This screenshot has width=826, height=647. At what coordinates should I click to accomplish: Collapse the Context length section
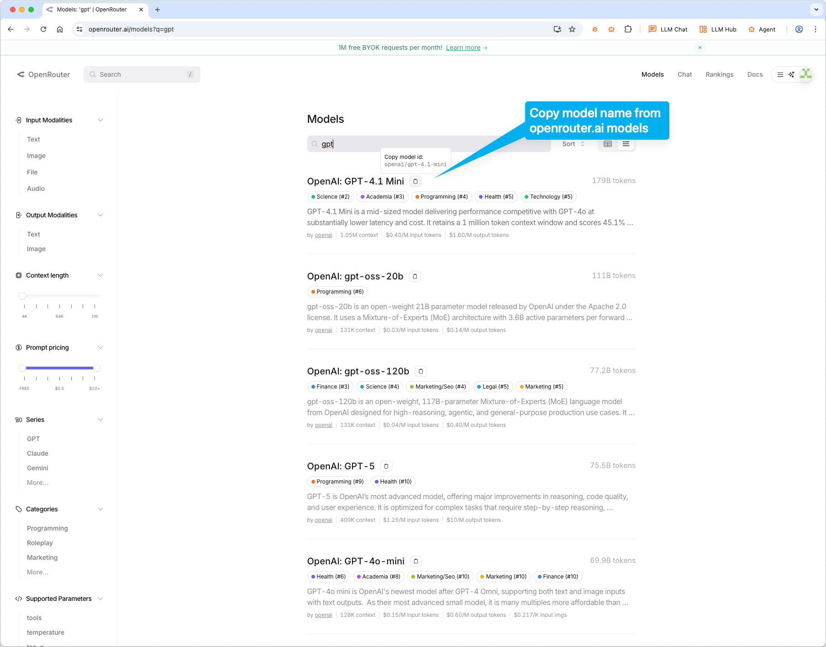coord(100,275)
